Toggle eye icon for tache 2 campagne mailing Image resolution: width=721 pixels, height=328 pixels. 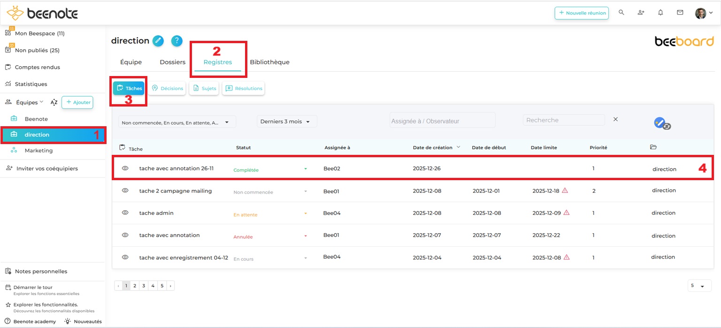(125, 191)
